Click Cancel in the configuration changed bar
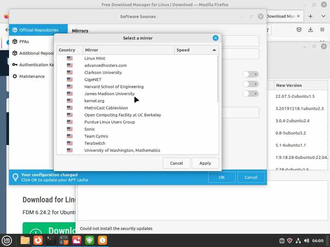The image size is (330, 247). click(x=251, y=177)
